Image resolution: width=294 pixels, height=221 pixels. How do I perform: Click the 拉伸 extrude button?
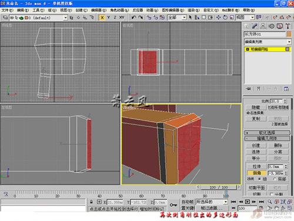click(256, 166)
